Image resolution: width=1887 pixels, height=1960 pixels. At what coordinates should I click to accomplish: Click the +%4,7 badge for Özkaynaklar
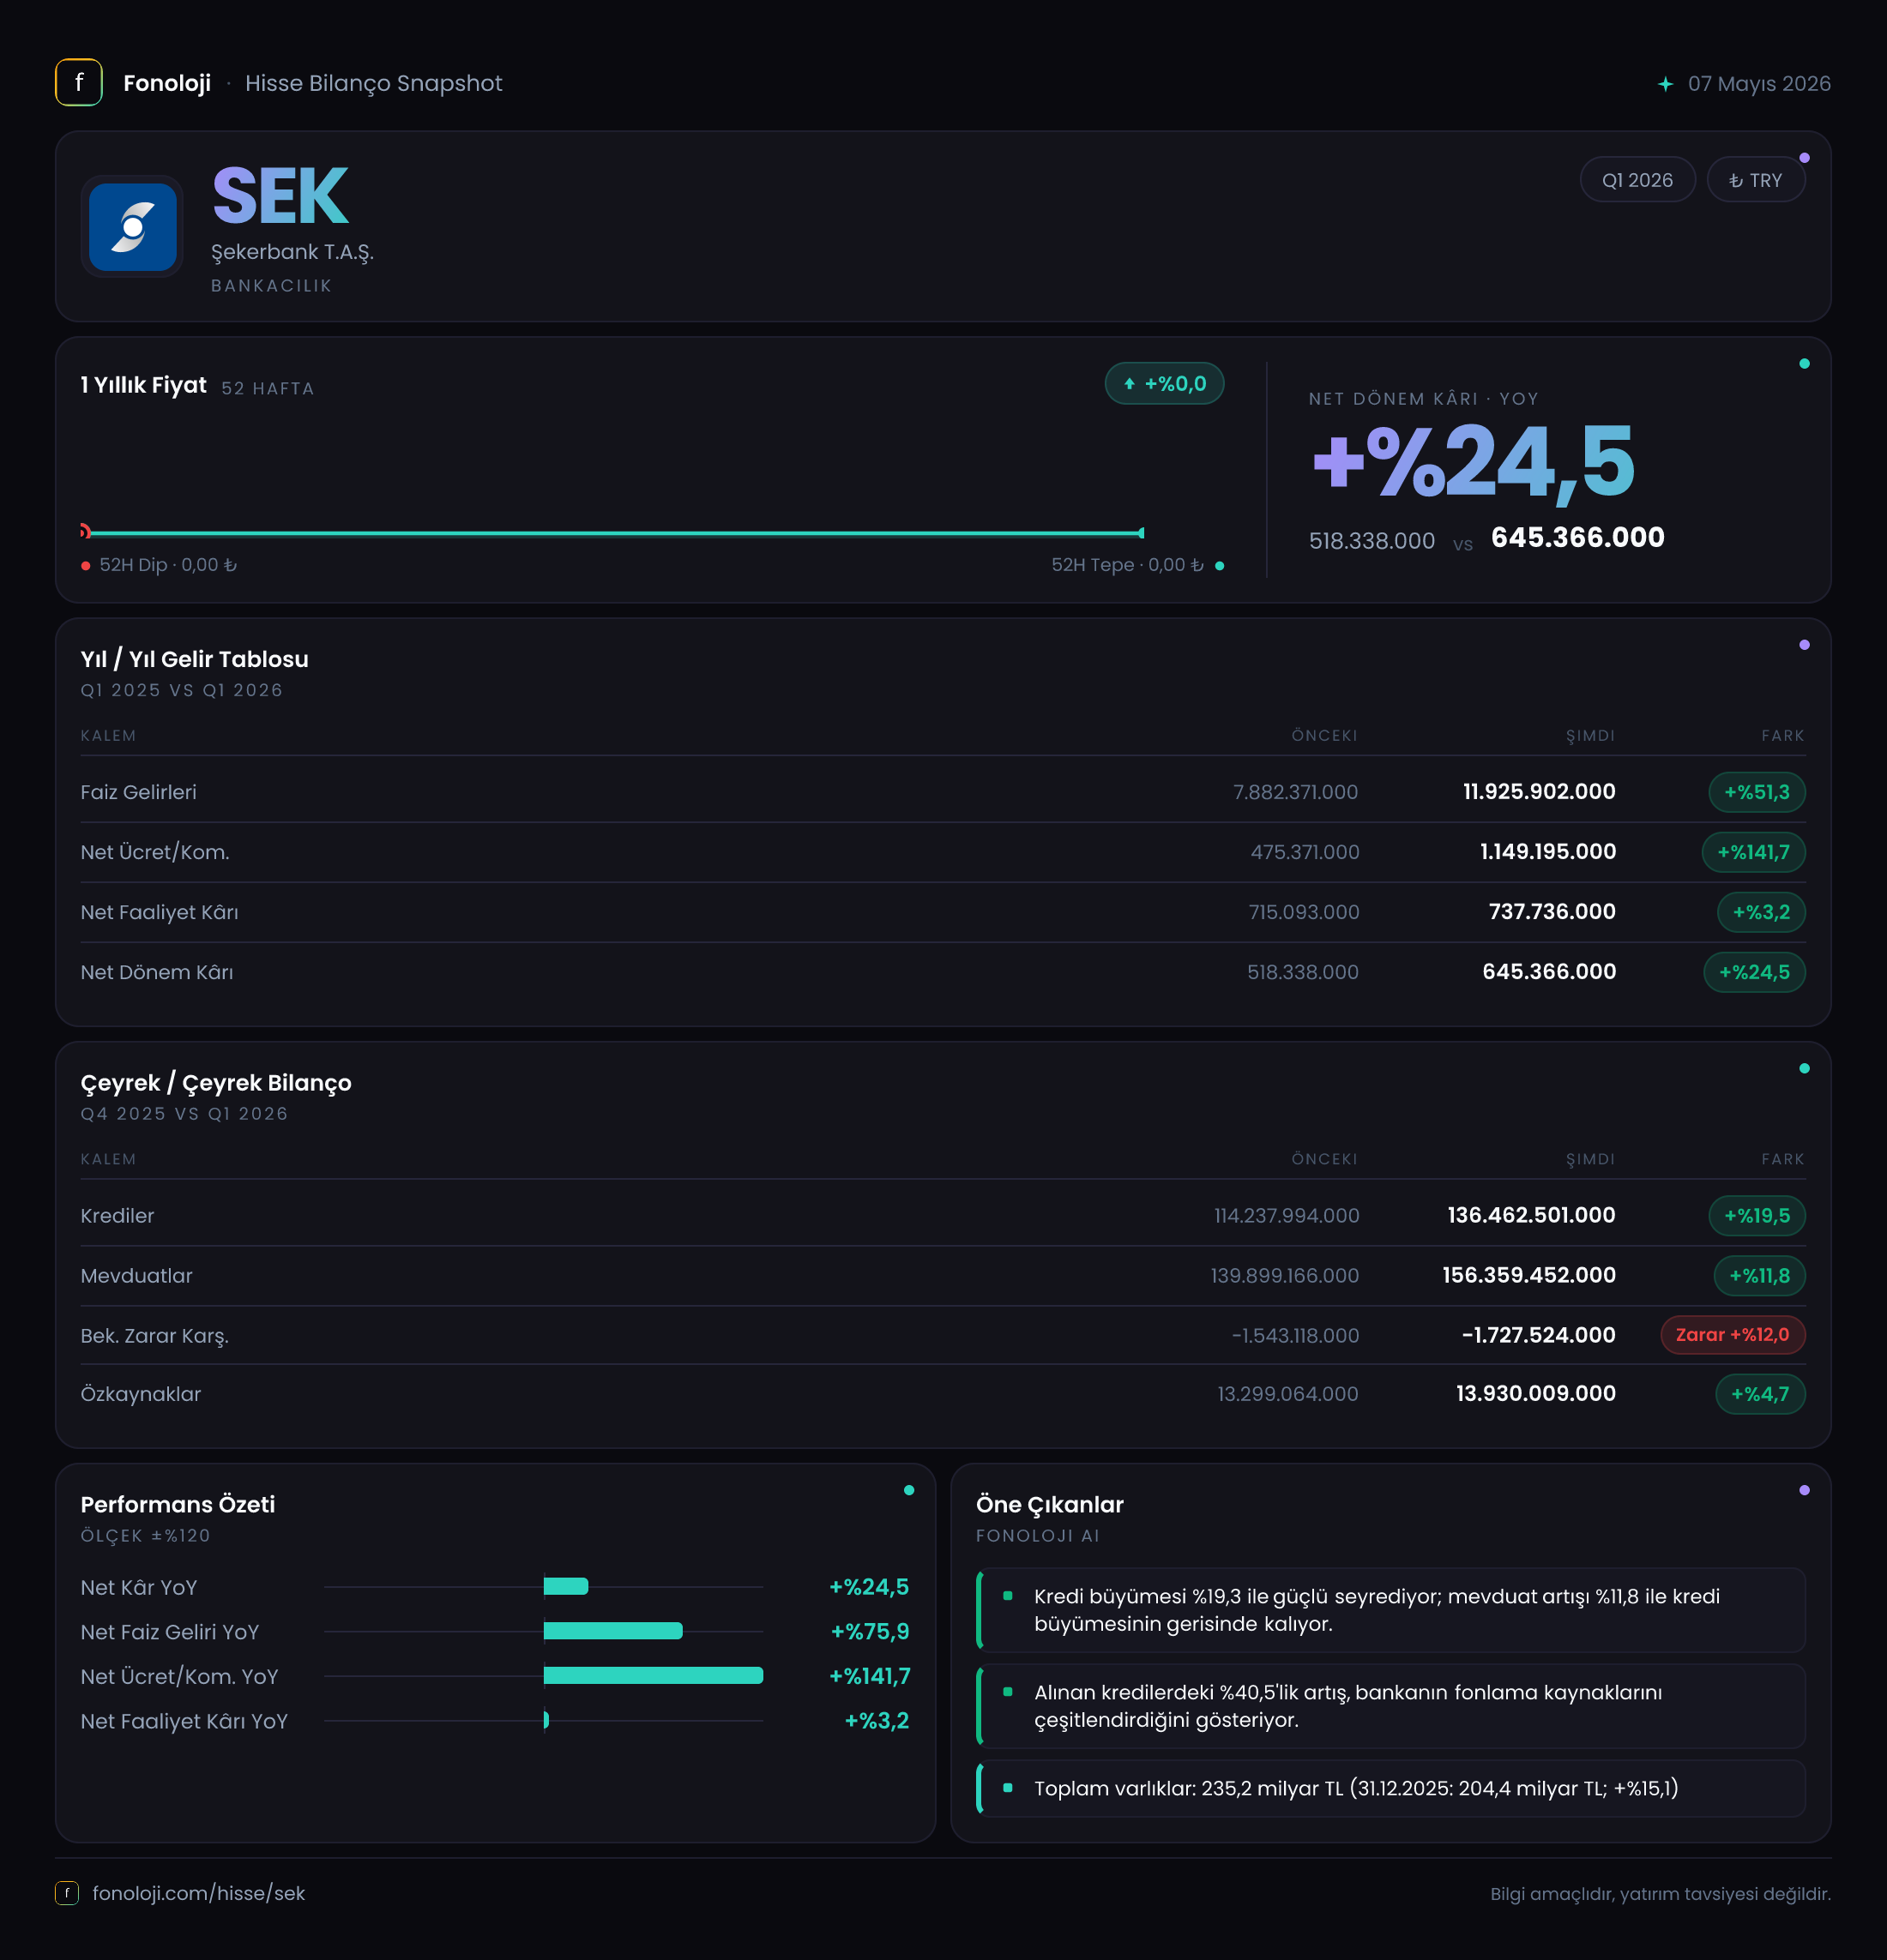point(1760,1394)
